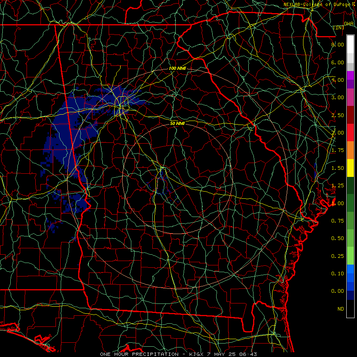Select the yellow legend color swatch
The image size is (357, 357).
pyautogui.click(x=350, y=168)
